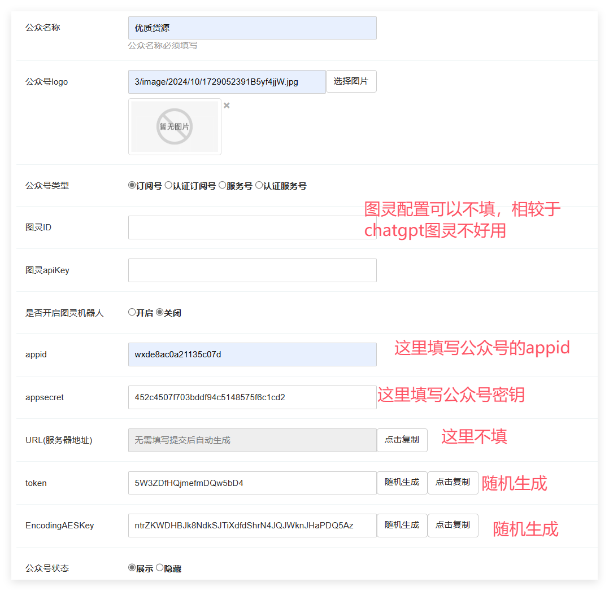Select the 认证订阅号 account type
This screenshot has height=591, width=609.
coord(168,185)
